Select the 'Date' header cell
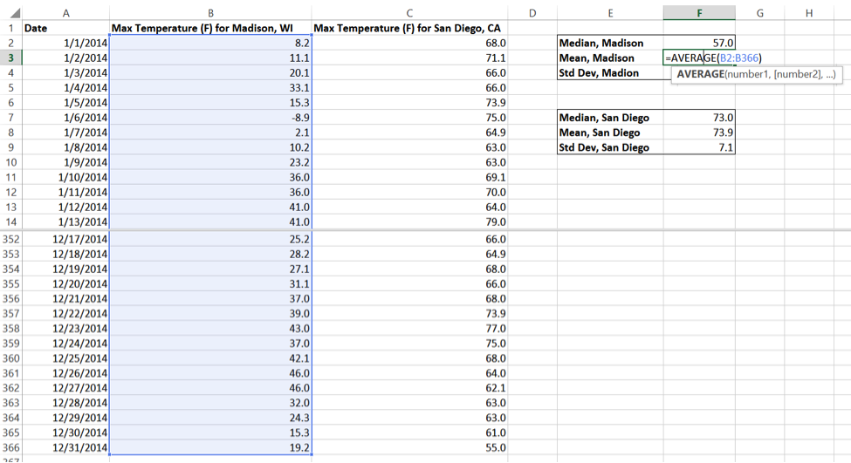 [66, 28]
